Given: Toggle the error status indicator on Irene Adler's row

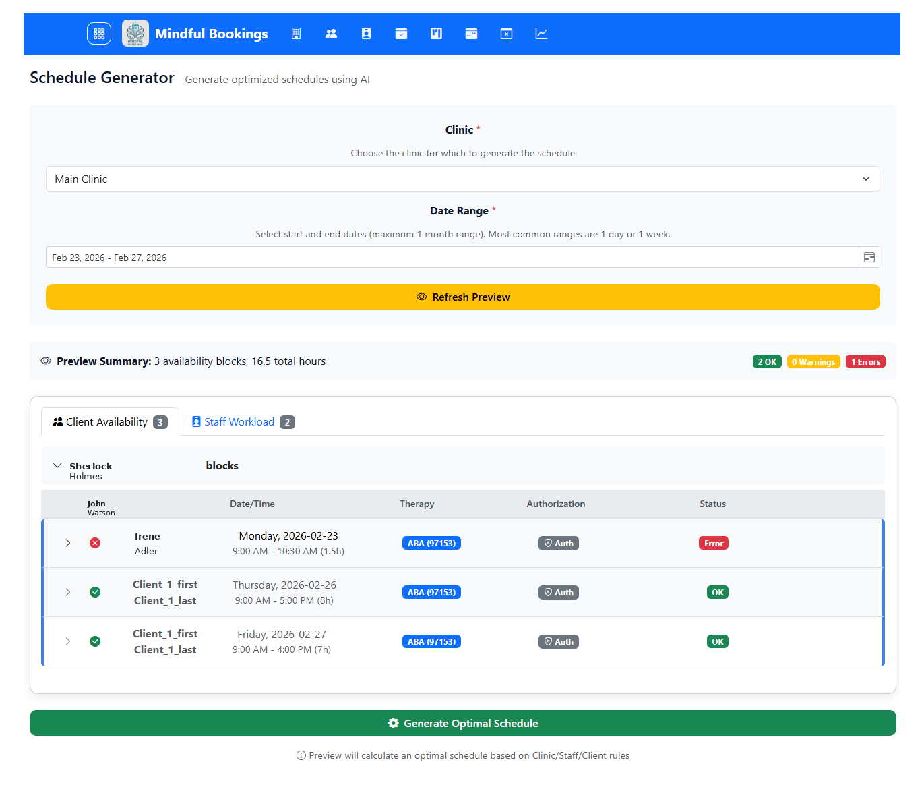Looking at the screenshot, I should (x=95, y=542).
